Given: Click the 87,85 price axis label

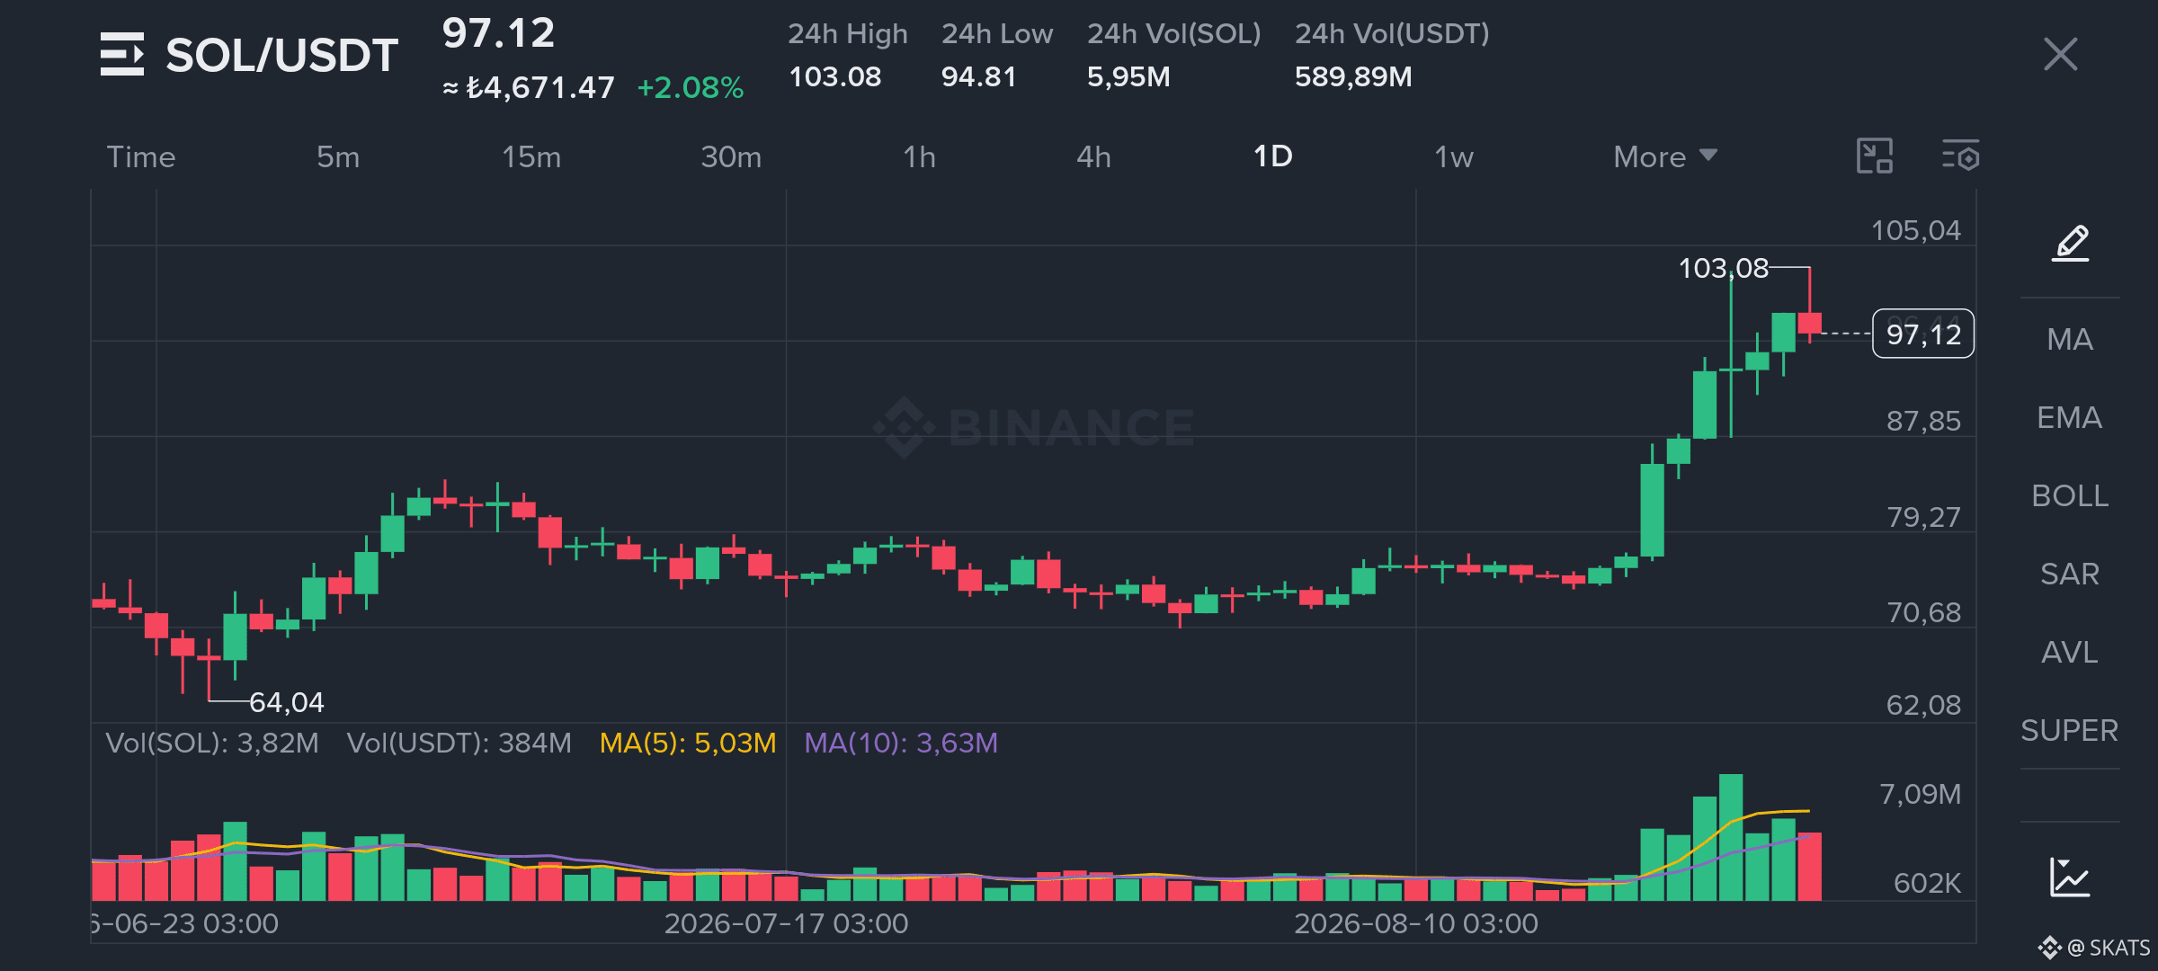Looking at the screenshot, I should coord(1923,421).
